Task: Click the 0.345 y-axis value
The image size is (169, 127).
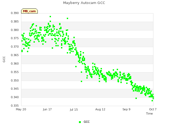Action: (x=15, y=89)
